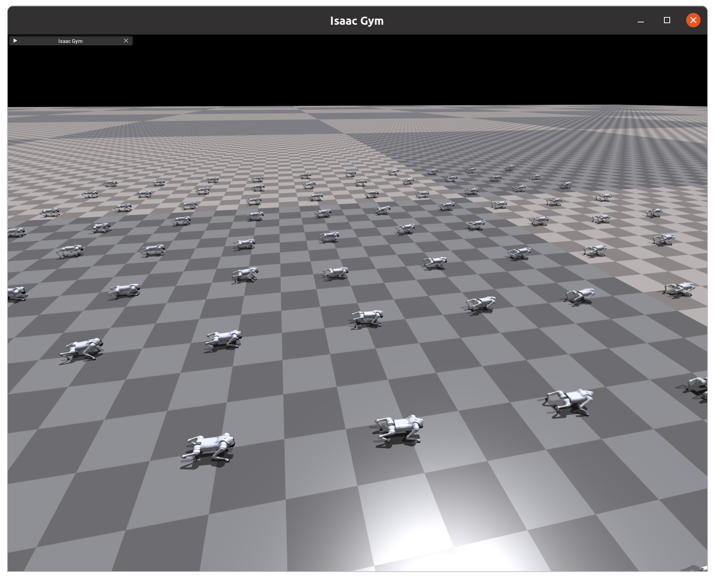Select the nearest robot standing on light-colored tiles
The width and height of the screenshot is (715, 579).
[x=679, y=289]
